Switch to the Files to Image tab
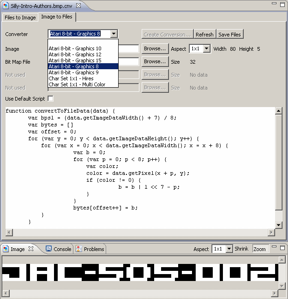288x299 pixels. (x=20, y=17)
